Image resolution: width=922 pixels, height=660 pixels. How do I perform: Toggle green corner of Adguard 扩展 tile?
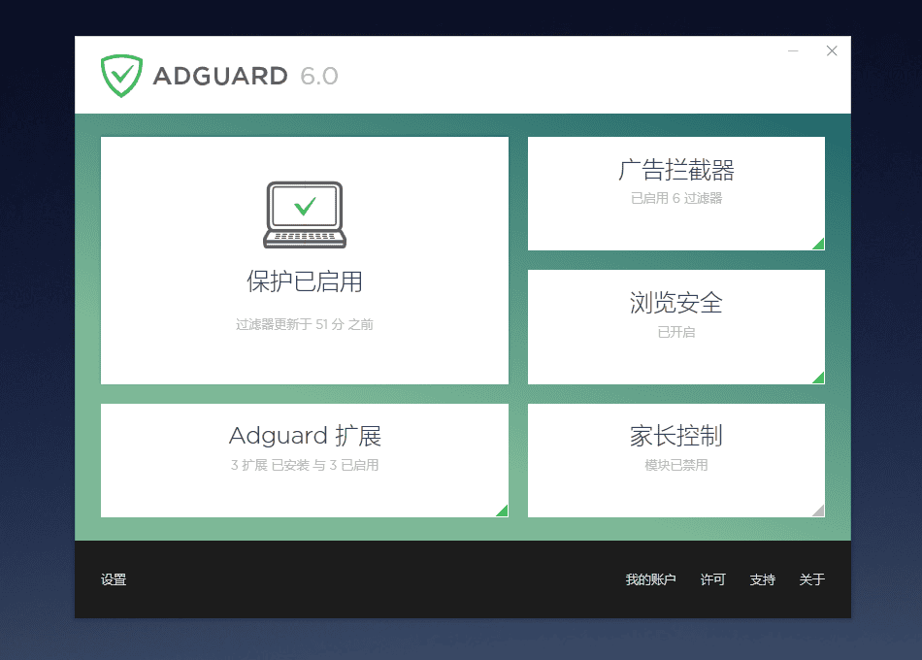pyautogui.click(x=502, y=511)
